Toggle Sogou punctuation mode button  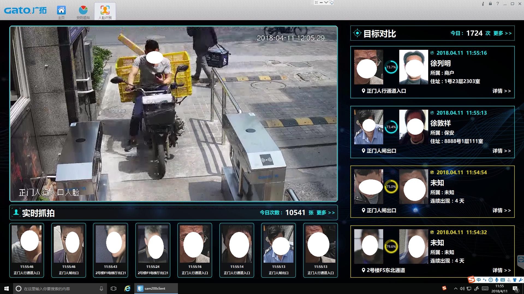[x=485, y=280]
